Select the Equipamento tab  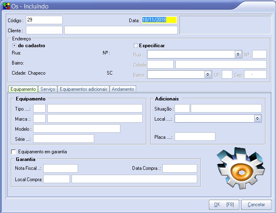coord(23,89)
